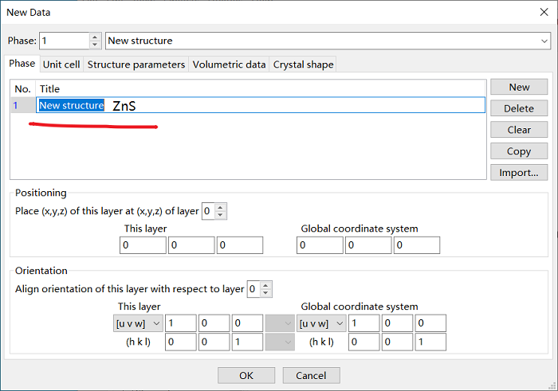Click the Clear button
558x391 pixels.
tap(519, 130)
